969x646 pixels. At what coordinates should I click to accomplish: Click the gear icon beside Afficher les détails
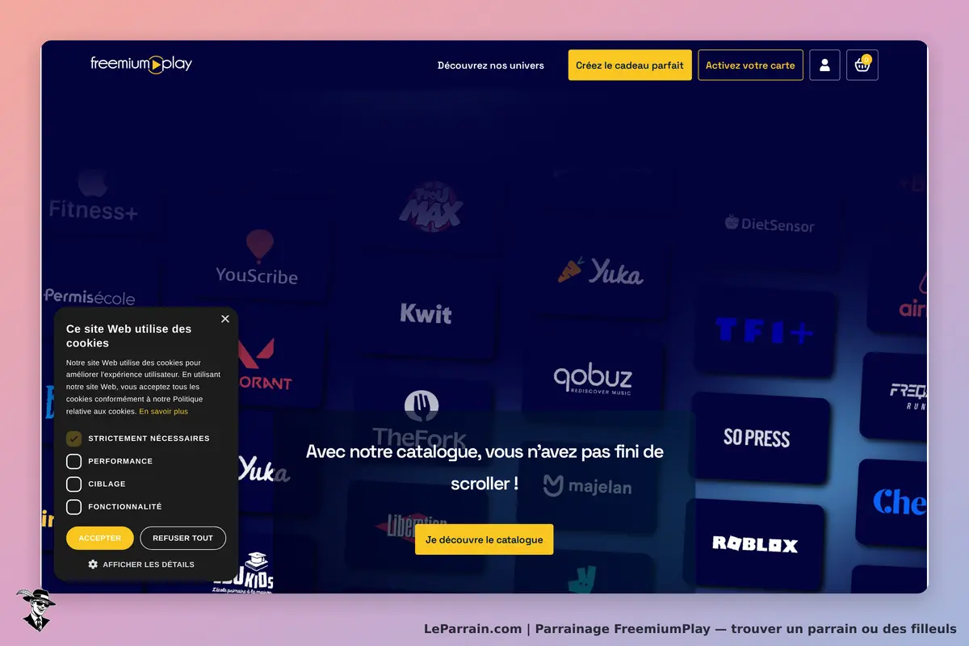[x=93, y=564]
